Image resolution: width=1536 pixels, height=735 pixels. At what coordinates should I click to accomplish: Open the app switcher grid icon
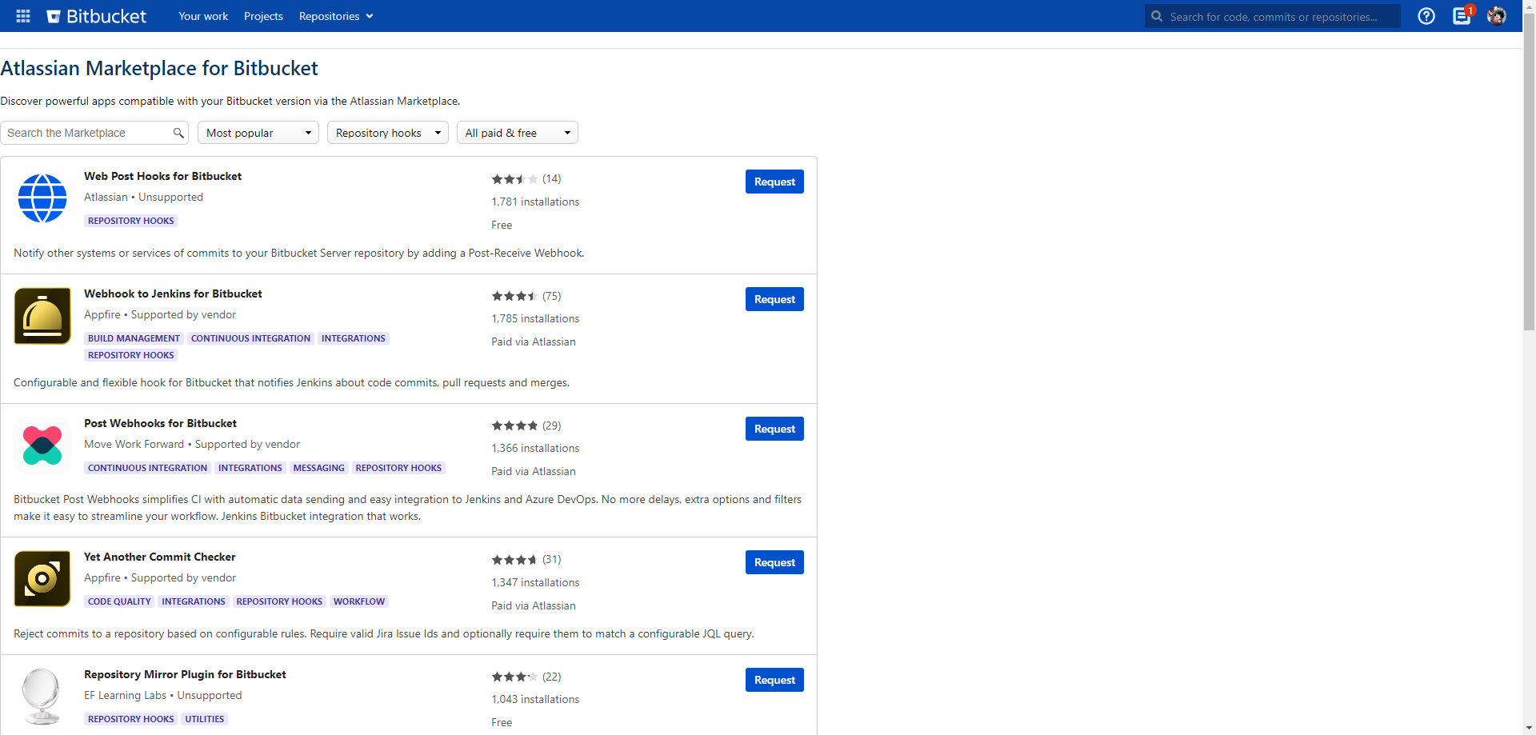pos(23,16)
